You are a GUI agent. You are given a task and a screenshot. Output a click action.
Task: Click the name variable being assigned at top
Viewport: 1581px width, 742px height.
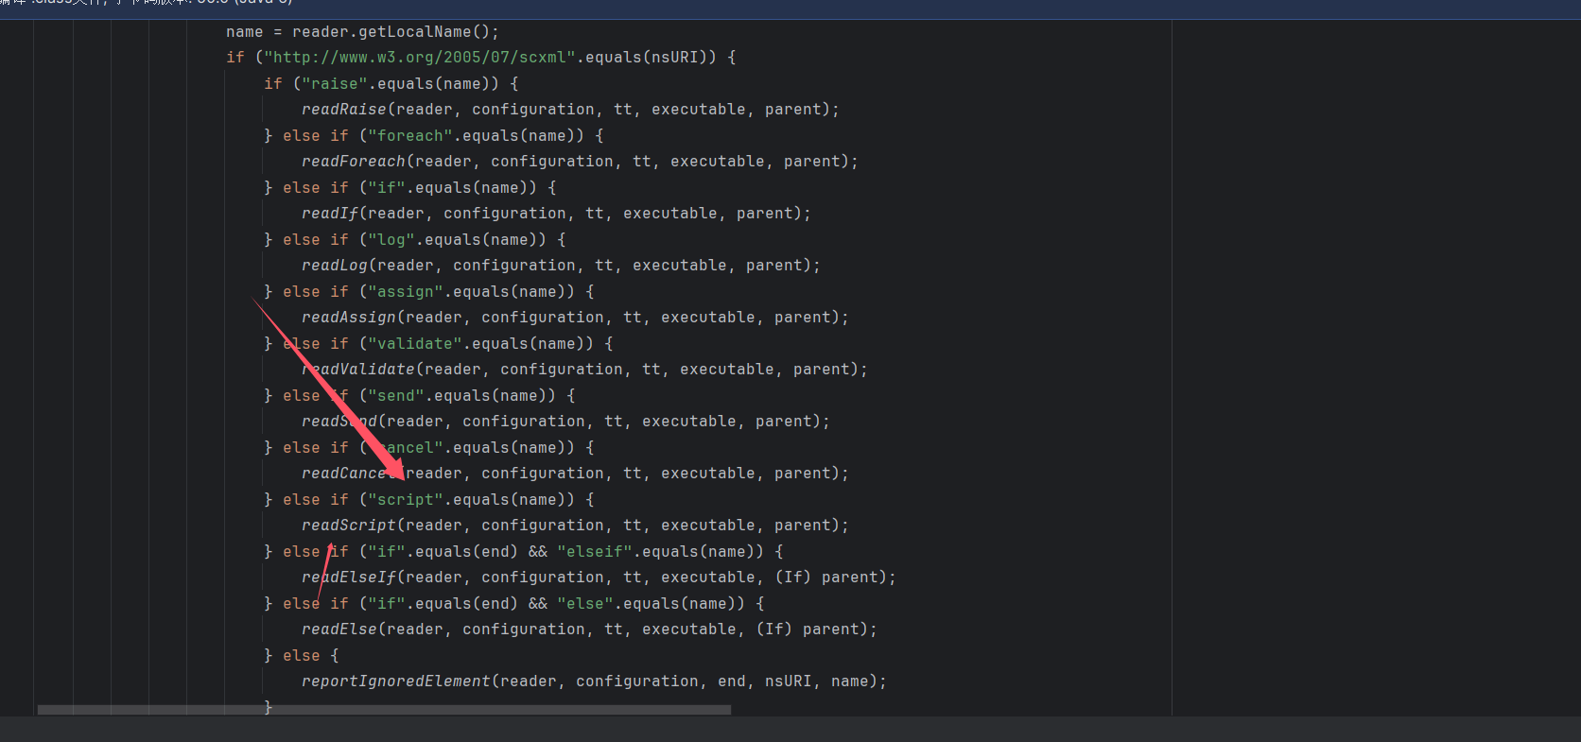[x=245, y=32]
